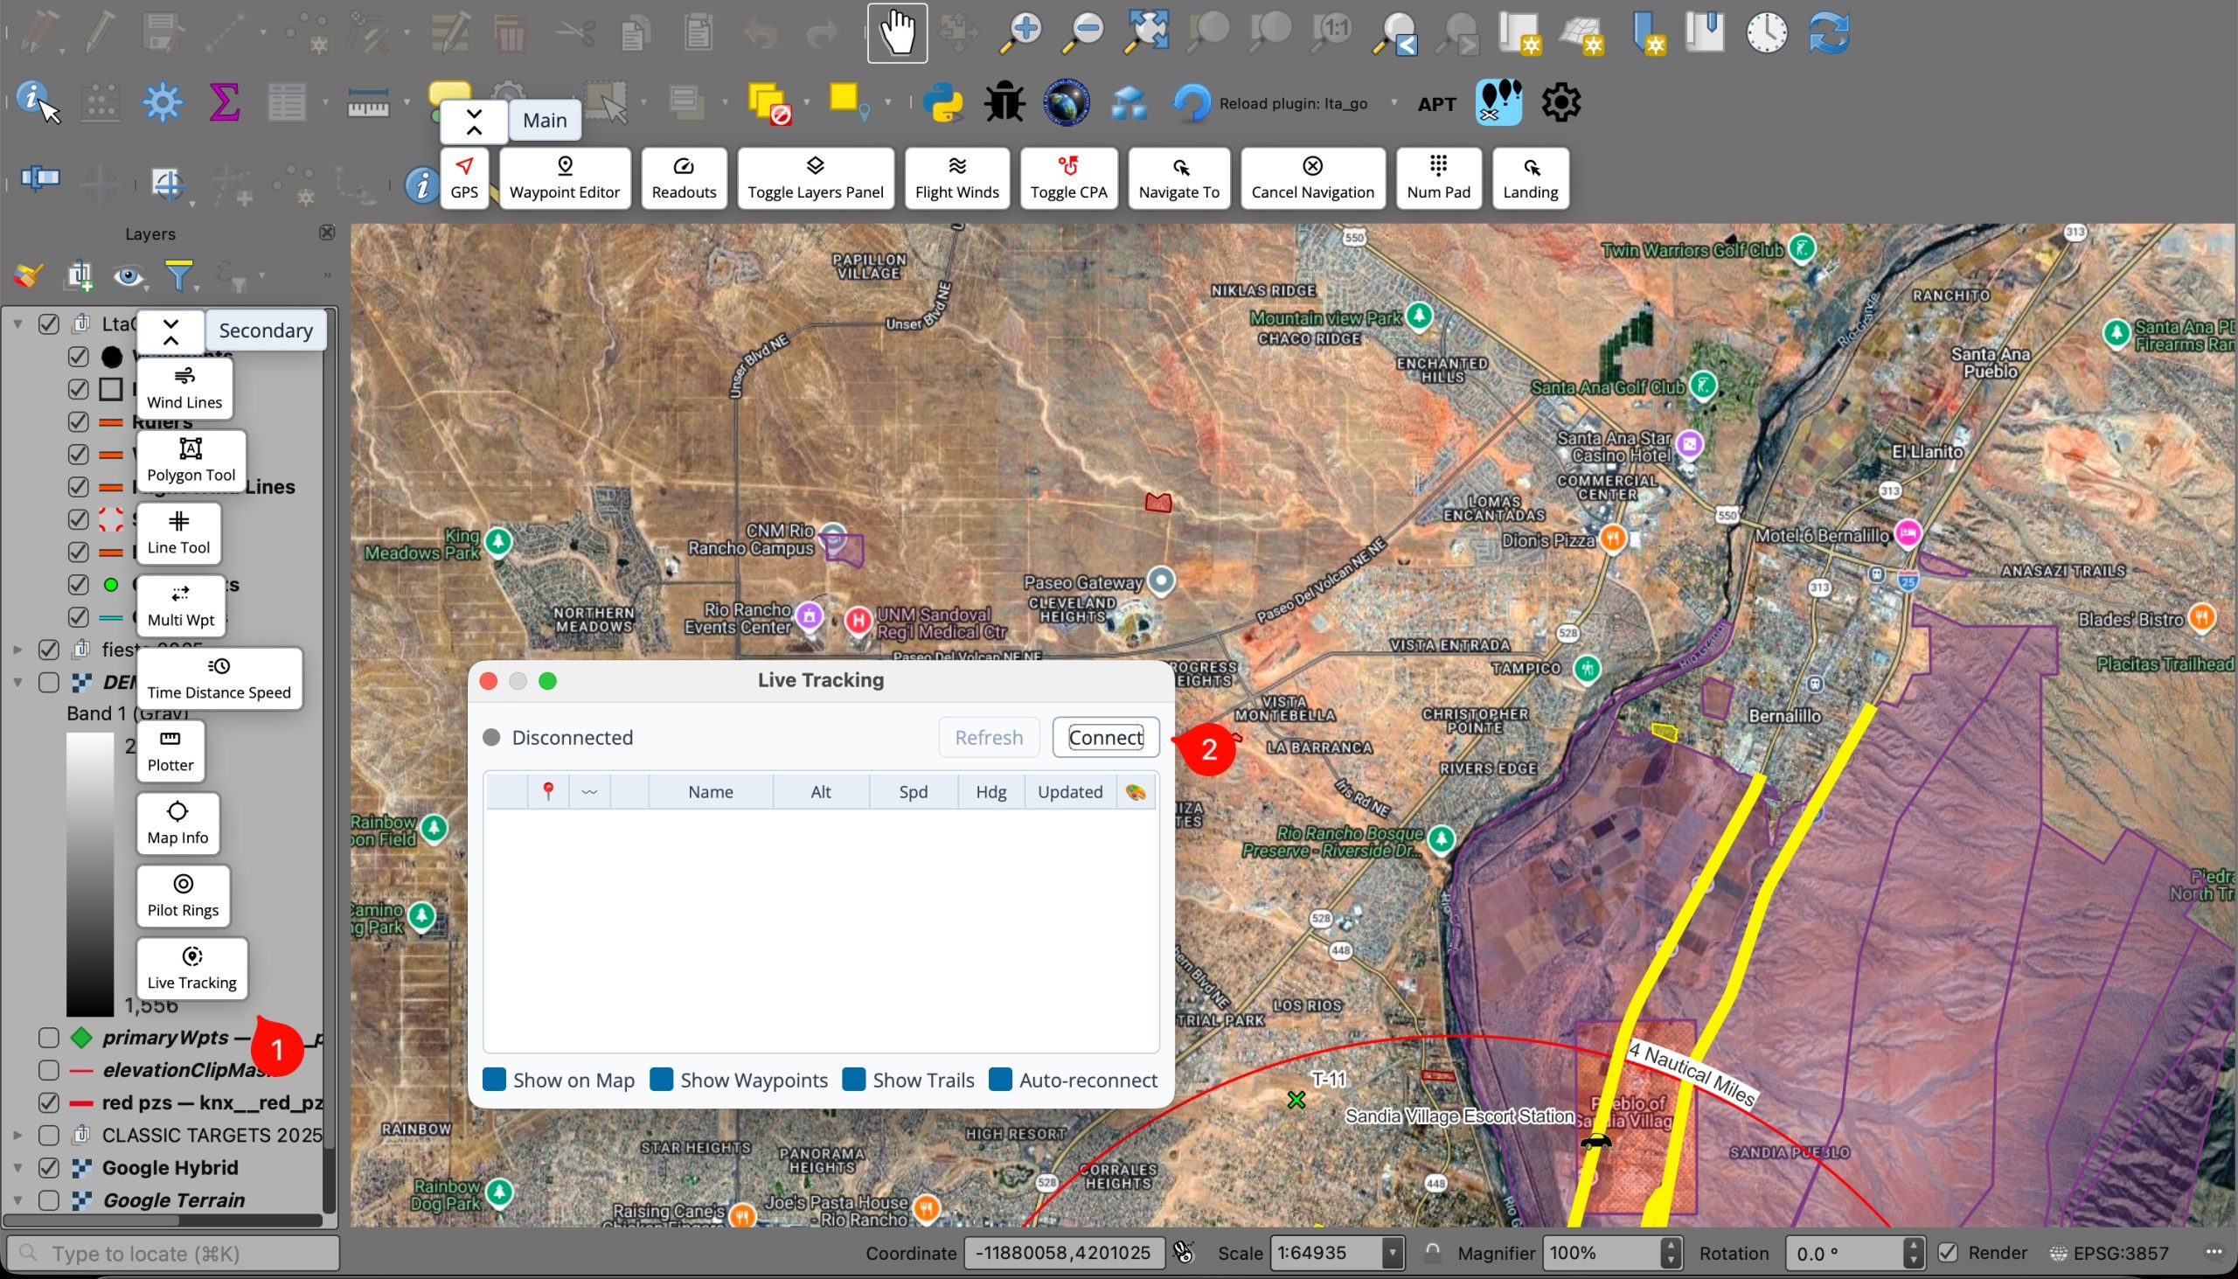Click Connect in the Live Tracking dialog

1104,737
